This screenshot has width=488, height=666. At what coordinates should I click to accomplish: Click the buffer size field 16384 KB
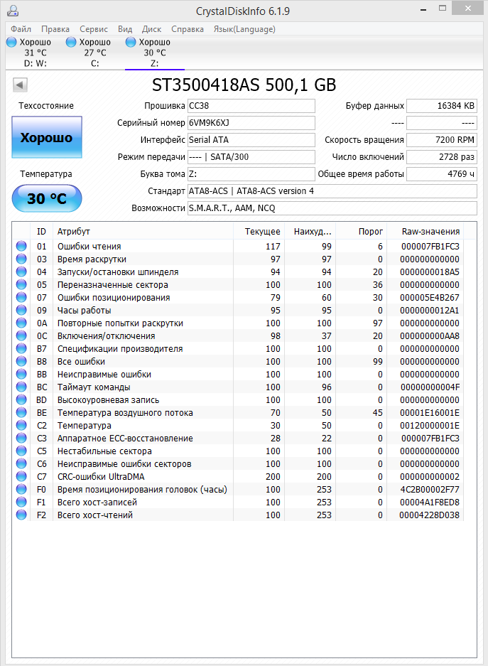pos(442,106)
